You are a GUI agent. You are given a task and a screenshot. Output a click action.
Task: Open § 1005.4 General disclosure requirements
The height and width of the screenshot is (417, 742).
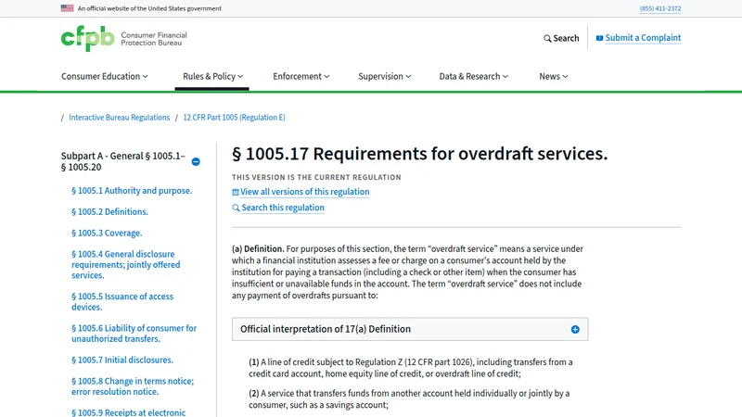(126, 265)
